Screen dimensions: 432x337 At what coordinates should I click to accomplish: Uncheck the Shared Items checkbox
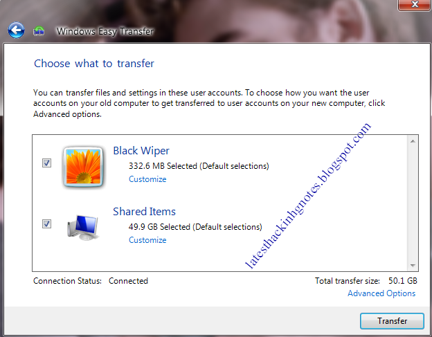coord(46,224)
